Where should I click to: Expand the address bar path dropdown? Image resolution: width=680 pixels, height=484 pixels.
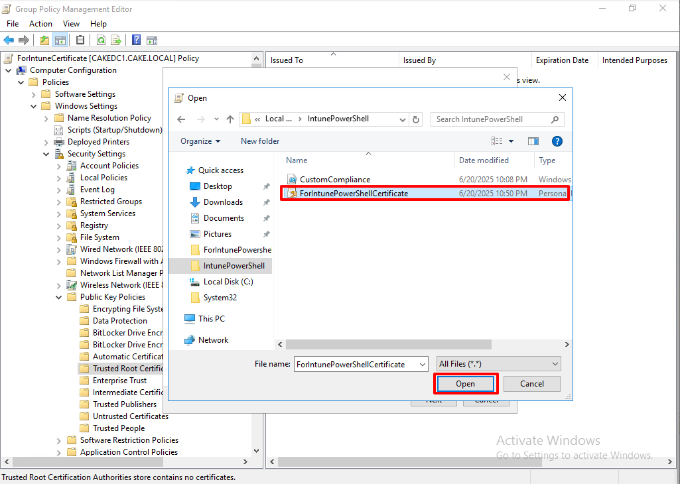[403, 119]
